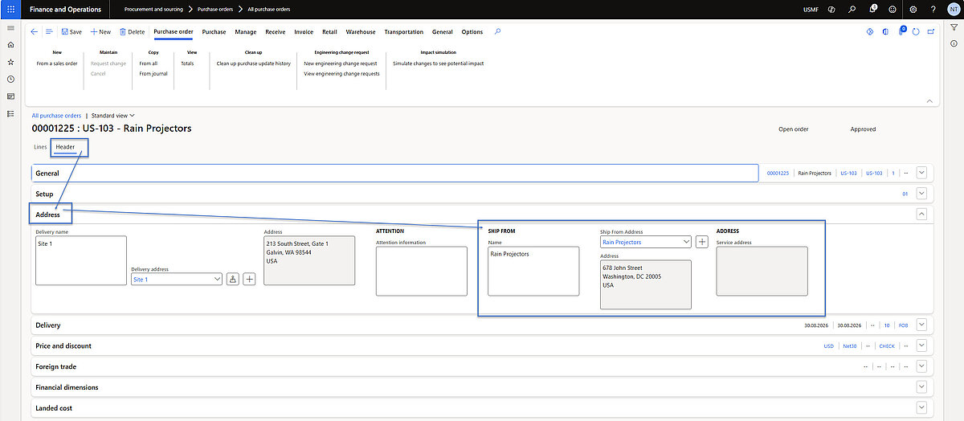Expand Financial dimensions fast tab
964x421 pixels.
pos(922,387)
